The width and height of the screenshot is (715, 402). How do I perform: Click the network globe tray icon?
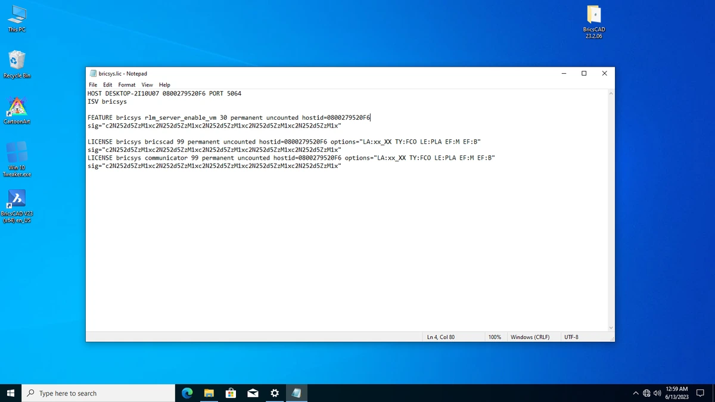pyautogui.click(x=646, y=393)
